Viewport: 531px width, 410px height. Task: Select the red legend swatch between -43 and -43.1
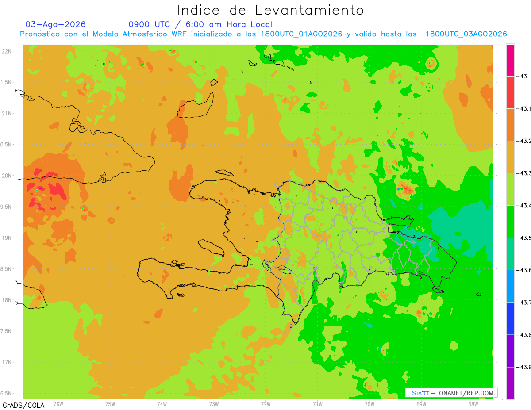click(x=510, y=92)
